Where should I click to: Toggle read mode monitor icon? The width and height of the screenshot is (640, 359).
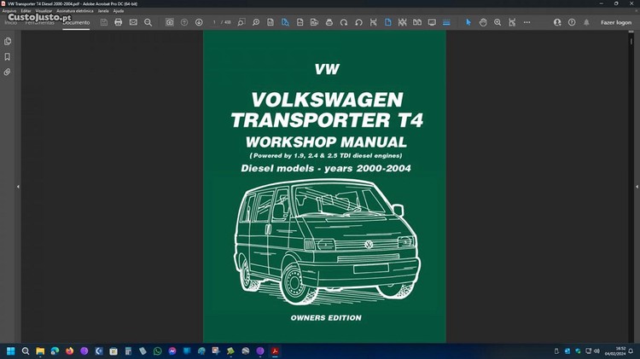tap(432, 22)
